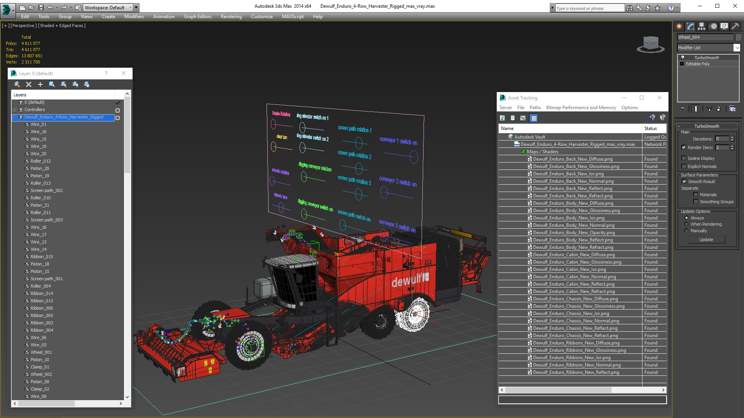
Task: Enable Isoline Display checkbox
Action: (x=684, y=158)
